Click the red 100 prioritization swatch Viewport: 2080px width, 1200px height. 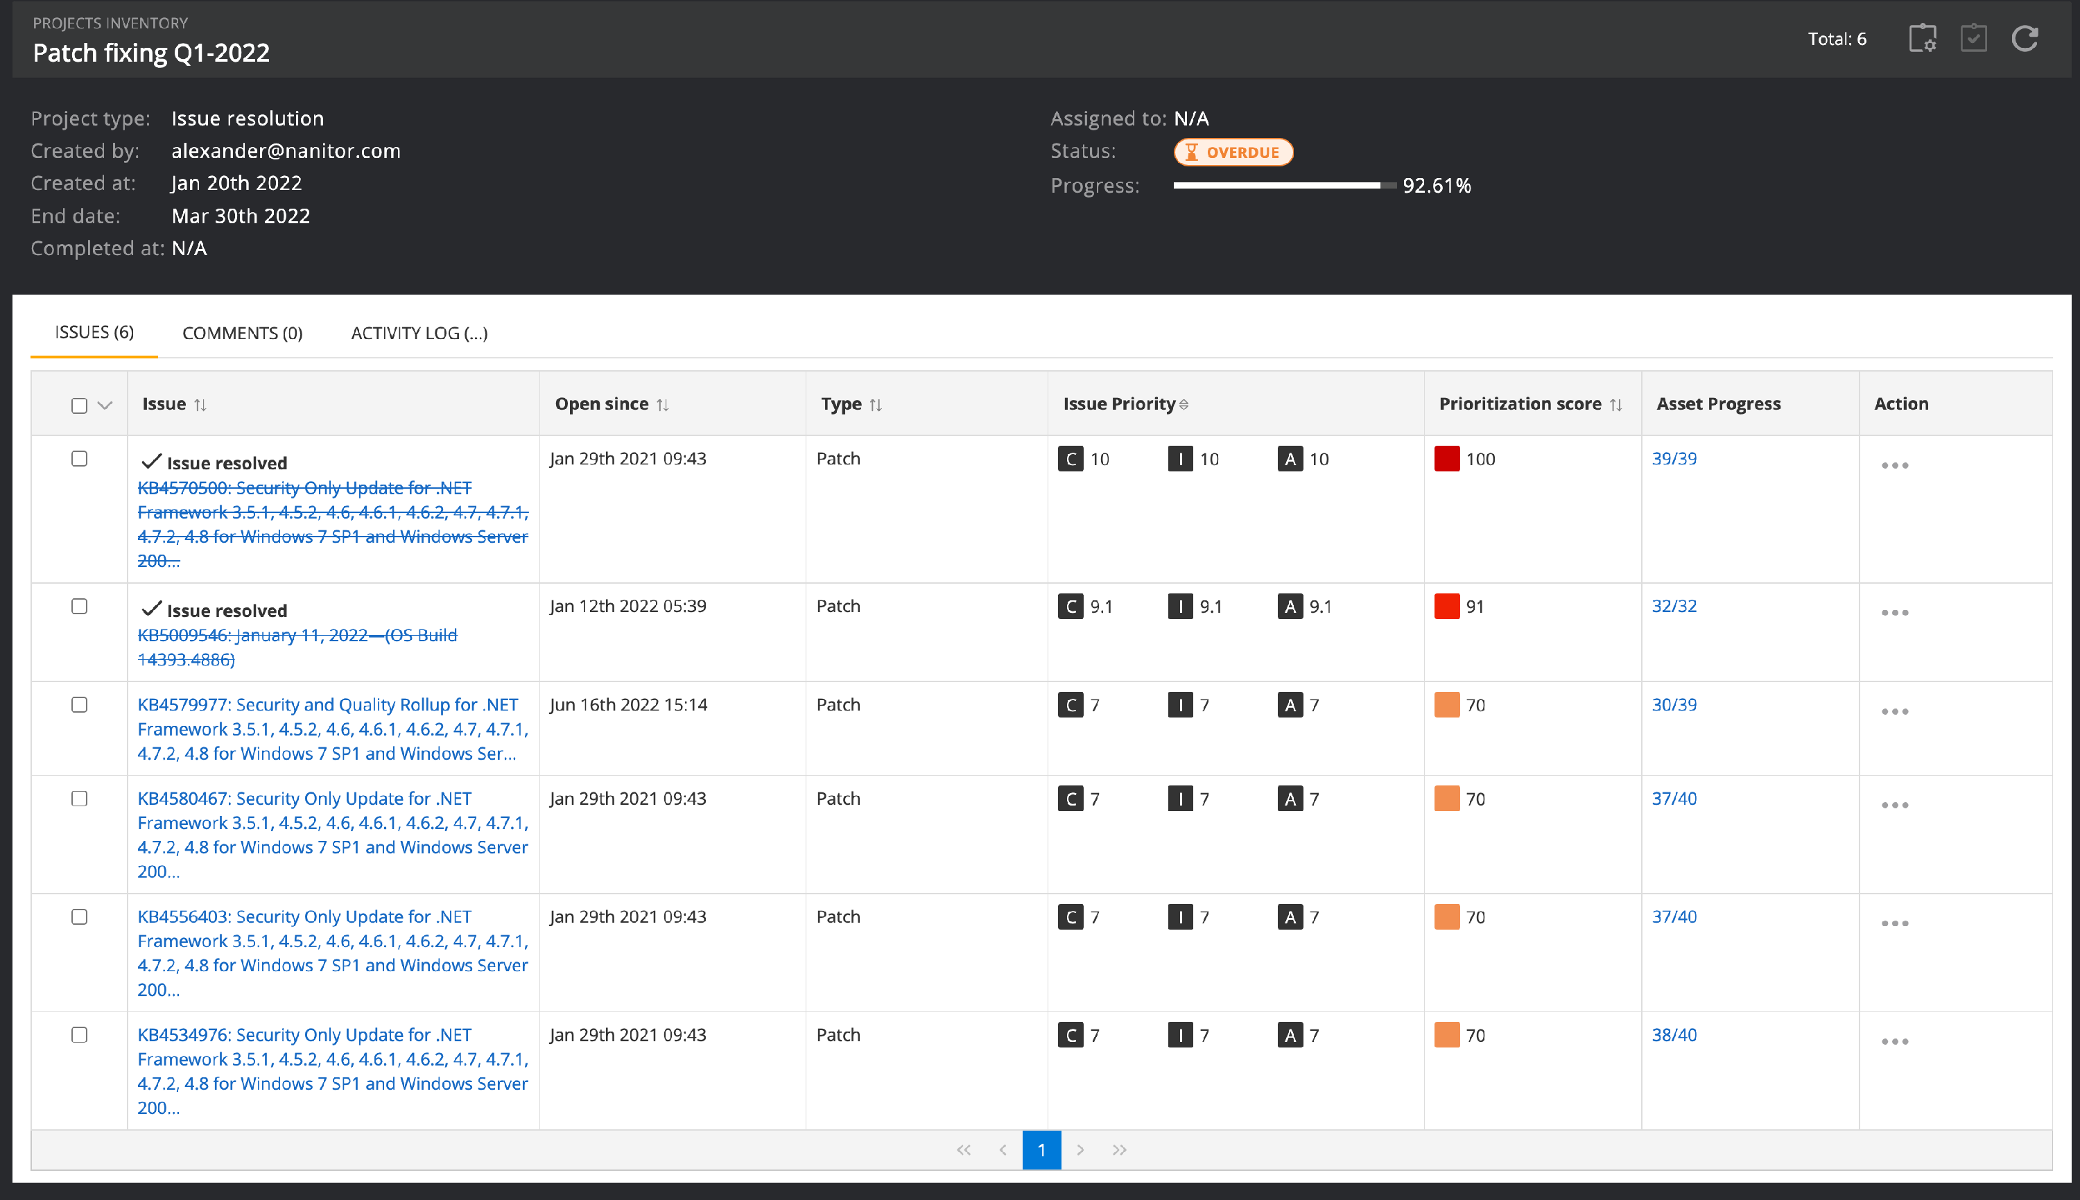click(1446, 459)
